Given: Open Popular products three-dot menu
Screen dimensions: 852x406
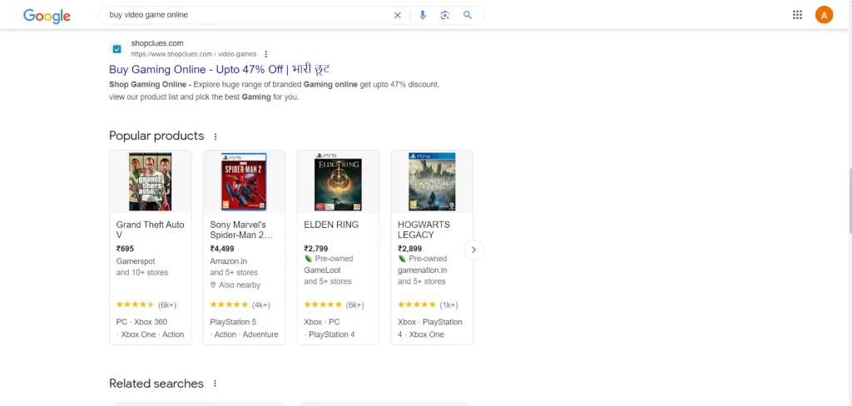Looking at the screenshot, I should 215,136.
